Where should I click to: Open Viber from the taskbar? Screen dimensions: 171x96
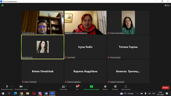(40, 94)
